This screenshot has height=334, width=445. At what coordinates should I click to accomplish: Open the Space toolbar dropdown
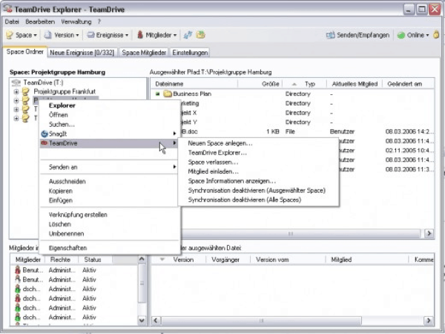tap(22, 35)
